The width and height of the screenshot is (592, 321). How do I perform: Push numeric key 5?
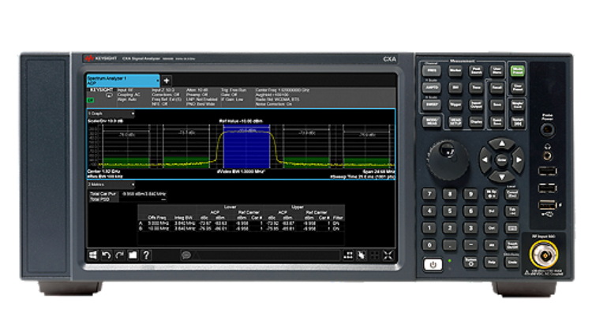pyautogui.click(x=450, y=211)
